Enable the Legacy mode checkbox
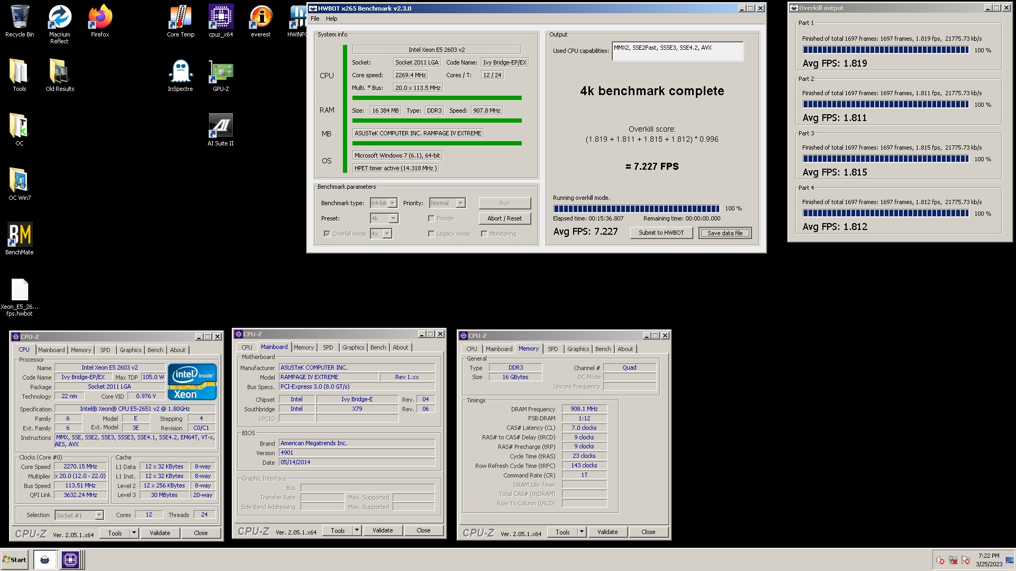This screenshot has height=571, width=1016. pos(431,234)
